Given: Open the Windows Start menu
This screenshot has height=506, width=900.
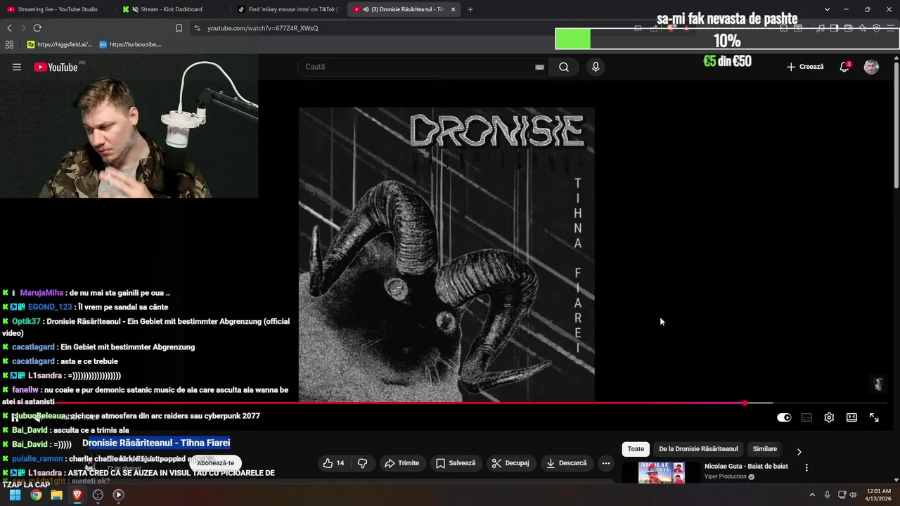Looking at the screenshot, I should click(15, 495).
